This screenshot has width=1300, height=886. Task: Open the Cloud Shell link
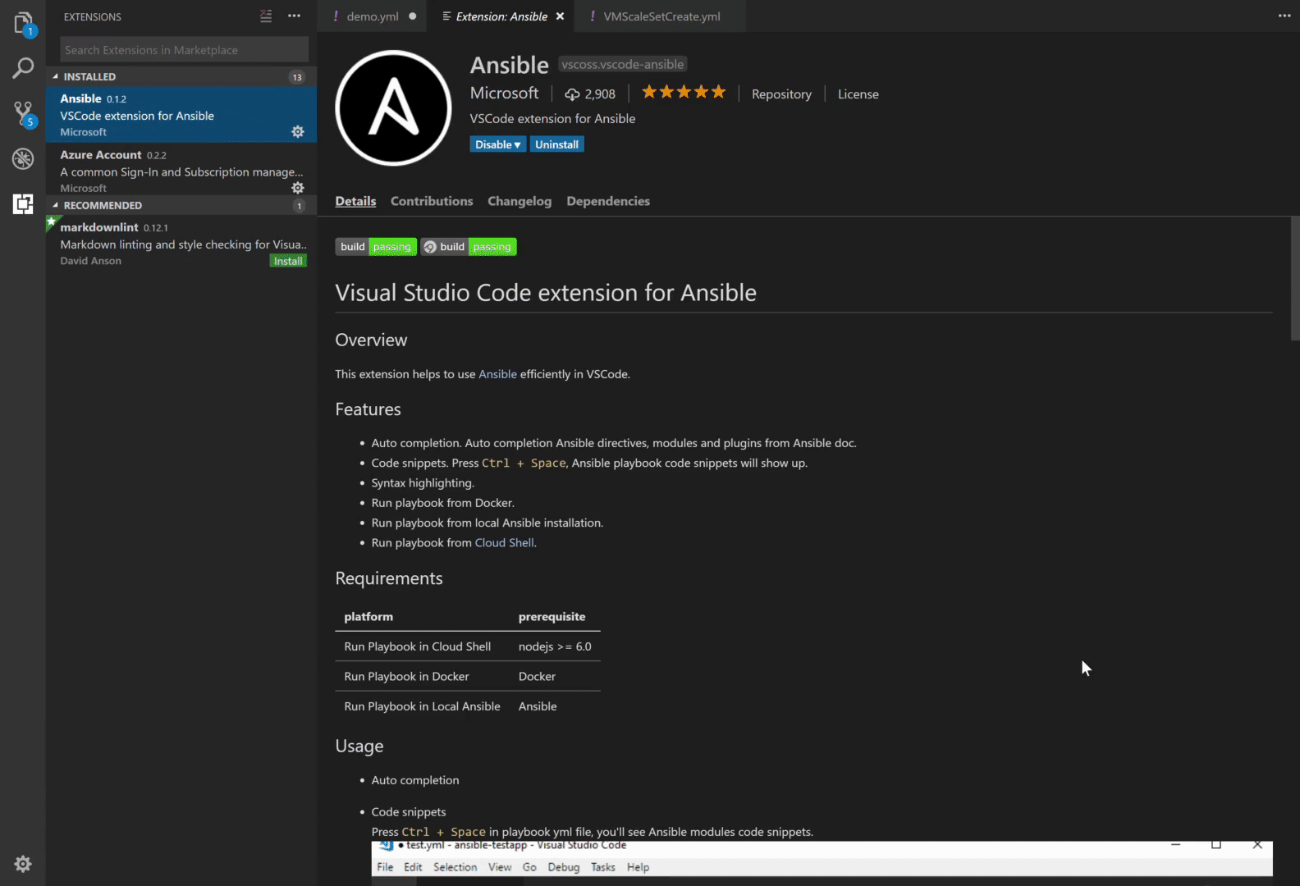tap(505, 543)
